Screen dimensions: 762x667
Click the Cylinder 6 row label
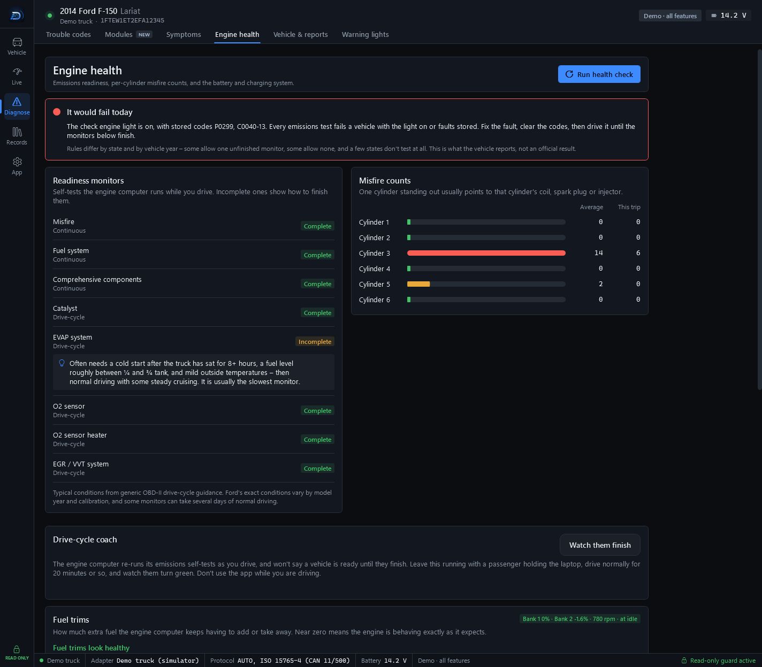[375, 300]
